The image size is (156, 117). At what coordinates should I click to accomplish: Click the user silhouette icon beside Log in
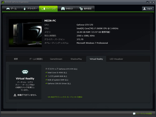coord(144,9)
